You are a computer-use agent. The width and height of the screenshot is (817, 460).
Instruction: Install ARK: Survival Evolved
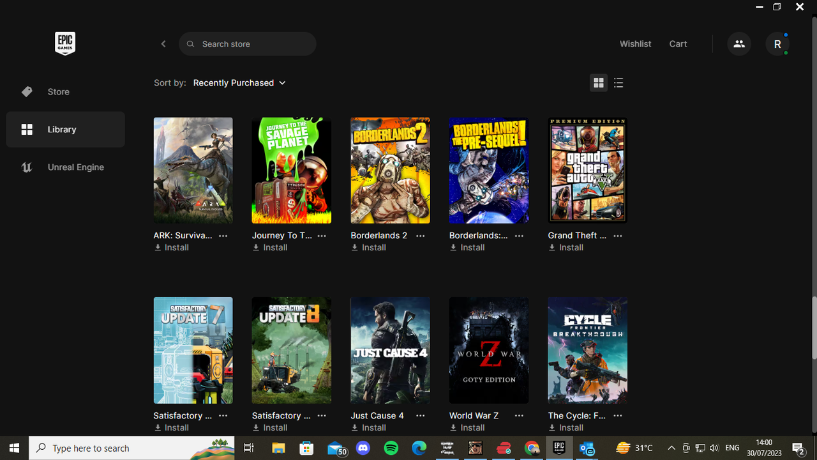(x=172, y=248)
